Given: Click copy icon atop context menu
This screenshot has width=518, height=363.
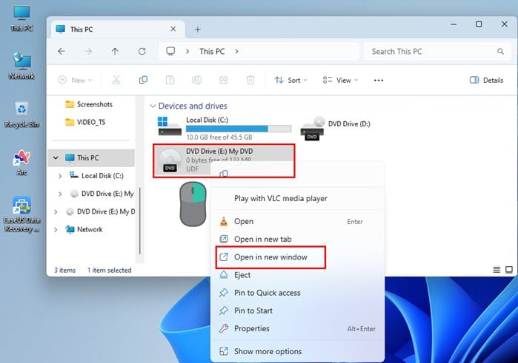Looking at the screenshot, I should click(224, 174).
